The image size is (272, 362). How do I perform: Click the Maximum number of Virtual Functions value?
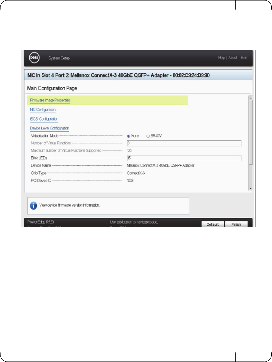(129, 150)
